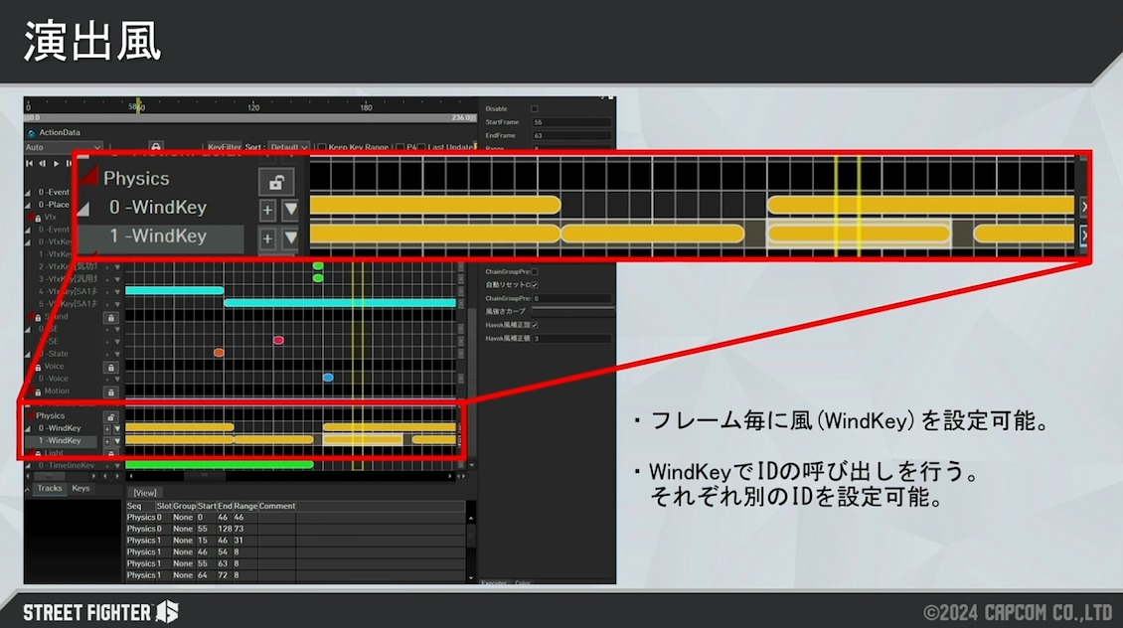The height and width of the screenshot is (628, 1123).
Task: Toggle the Voice track lock button
Action: coord(110,367)
